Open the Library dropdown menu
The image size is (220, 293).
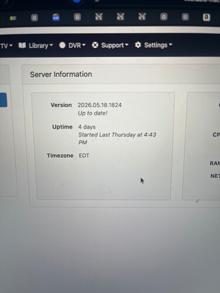36,46
